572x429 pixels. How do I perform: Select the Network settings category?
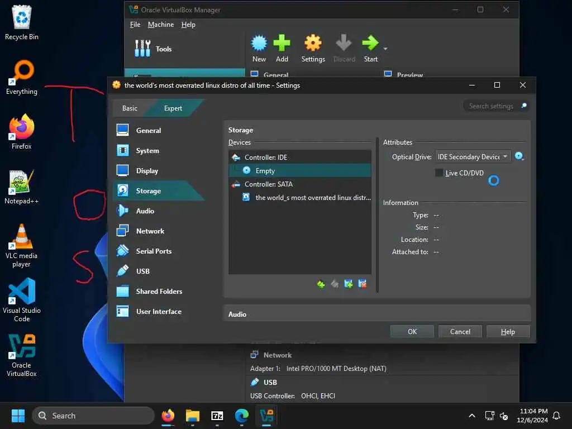(x=150, y=231)
